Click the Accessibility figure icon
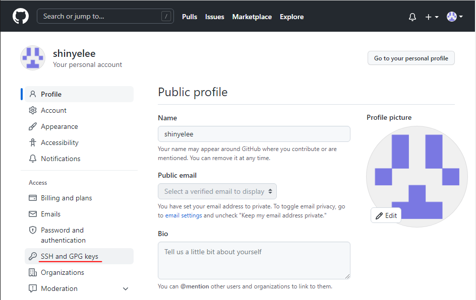The width and height of the screenshot is (476, 300). pos(33,142)
